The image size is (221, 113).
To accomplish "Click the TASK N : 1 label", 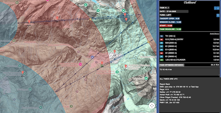I will pos(164,8).
